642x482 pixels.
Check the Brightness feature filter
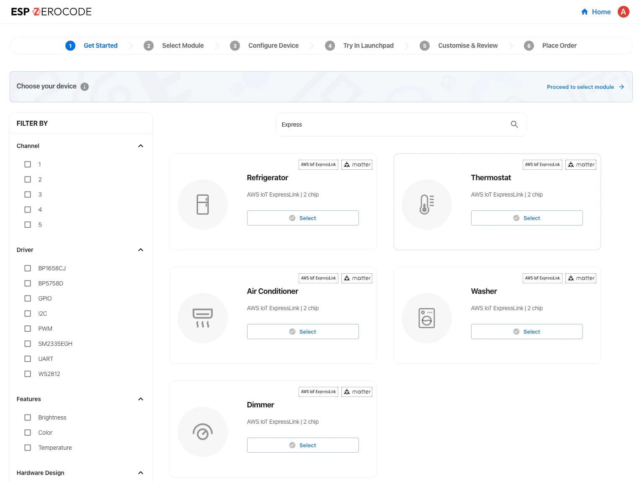28,417
